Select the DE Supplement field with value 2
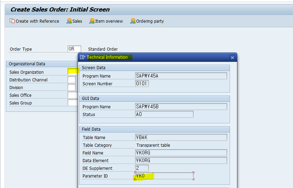The image size is (293, 188). coord(142,168)
